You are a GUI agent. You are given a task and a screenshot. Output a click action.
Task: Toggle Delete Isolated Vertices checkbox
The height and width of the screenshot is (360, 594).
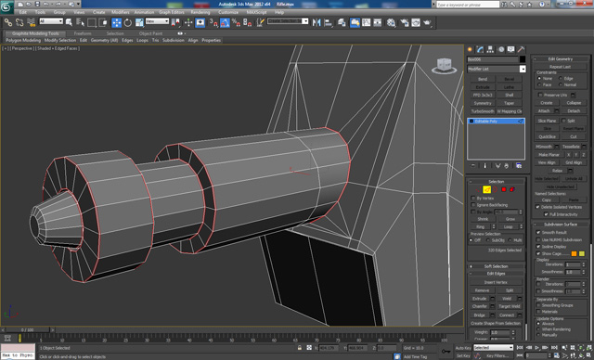pos(537,207)
